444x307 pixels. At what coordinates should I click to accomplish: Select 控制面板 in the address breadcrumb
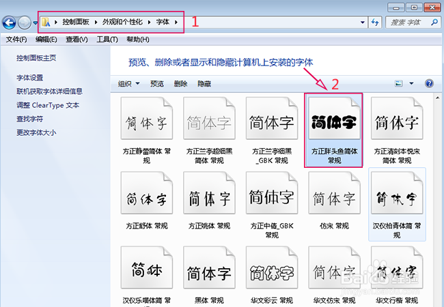[76, 22]
